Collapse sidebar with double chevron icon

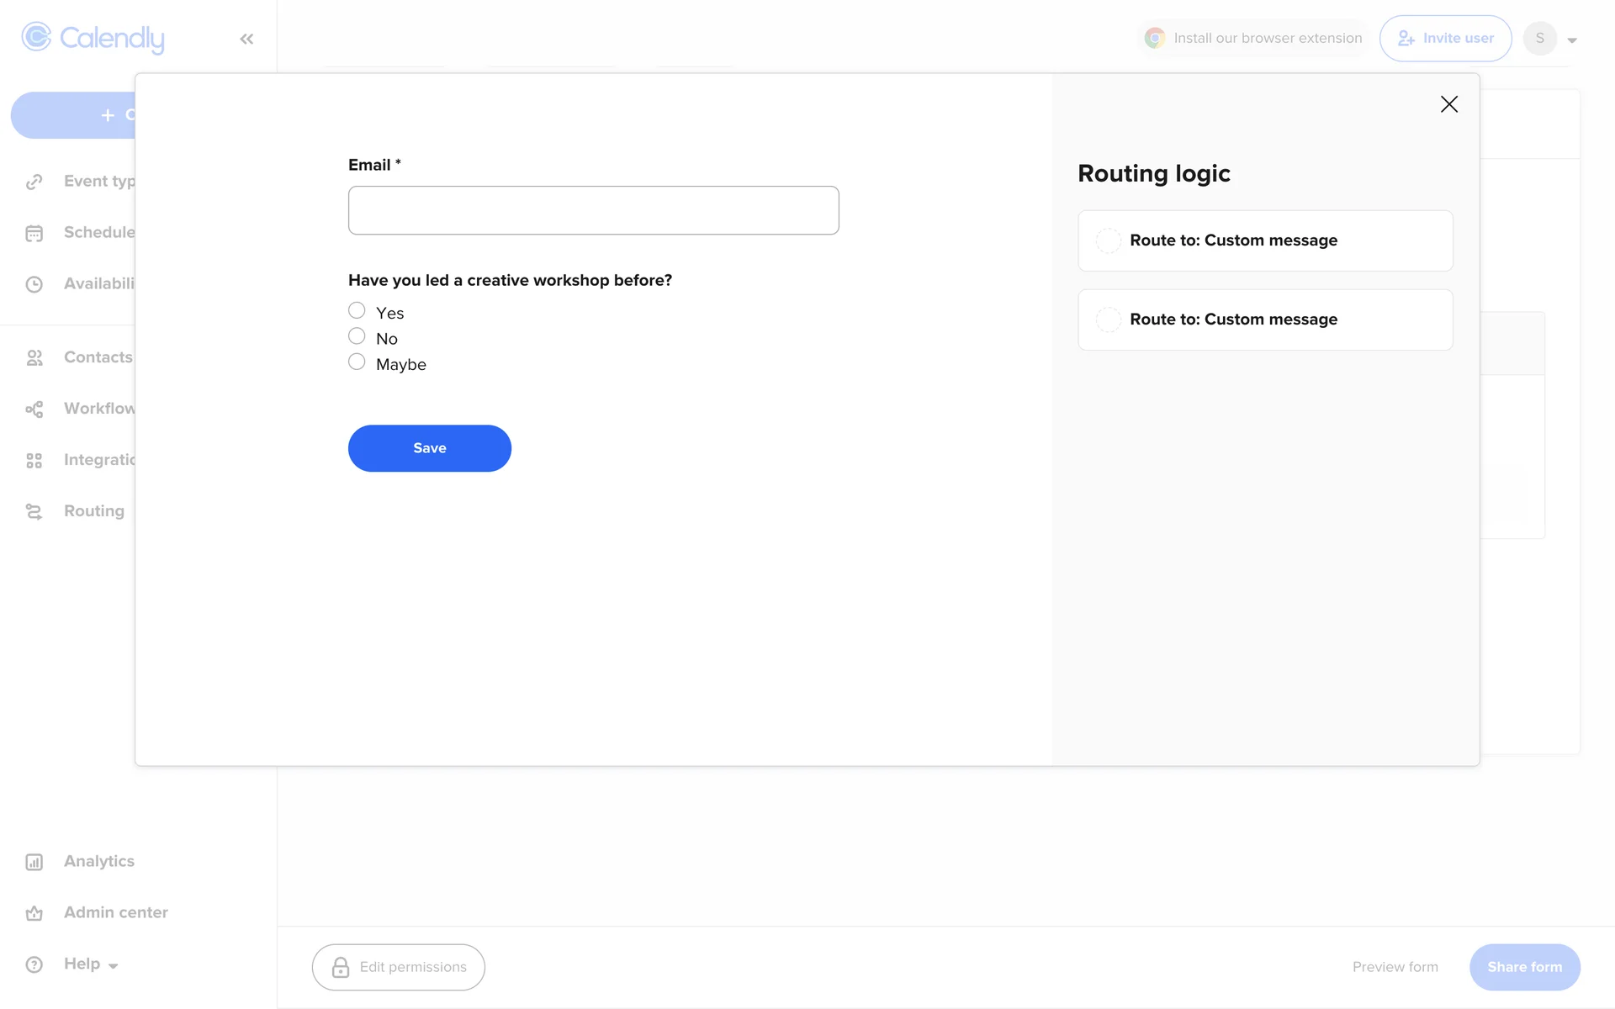(246, 39)
